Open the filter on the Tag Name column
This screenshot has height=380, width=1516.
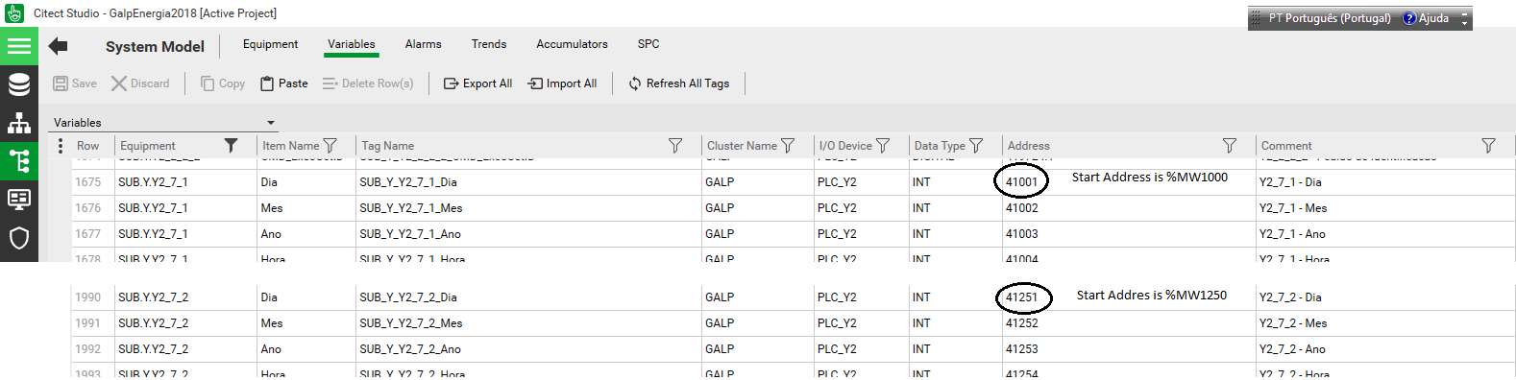[x=675, y=146]
